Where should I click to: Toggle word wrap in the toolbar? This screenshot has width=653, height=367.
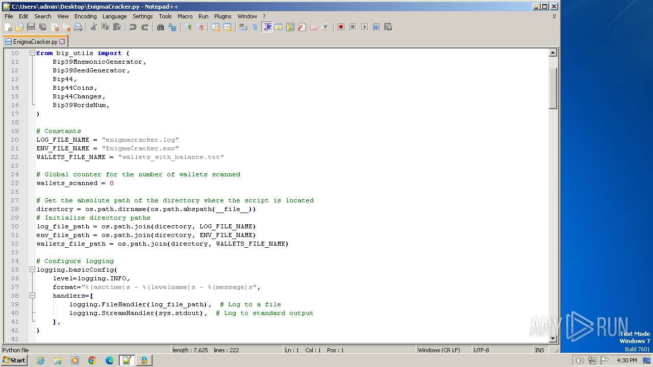(243, 27)
